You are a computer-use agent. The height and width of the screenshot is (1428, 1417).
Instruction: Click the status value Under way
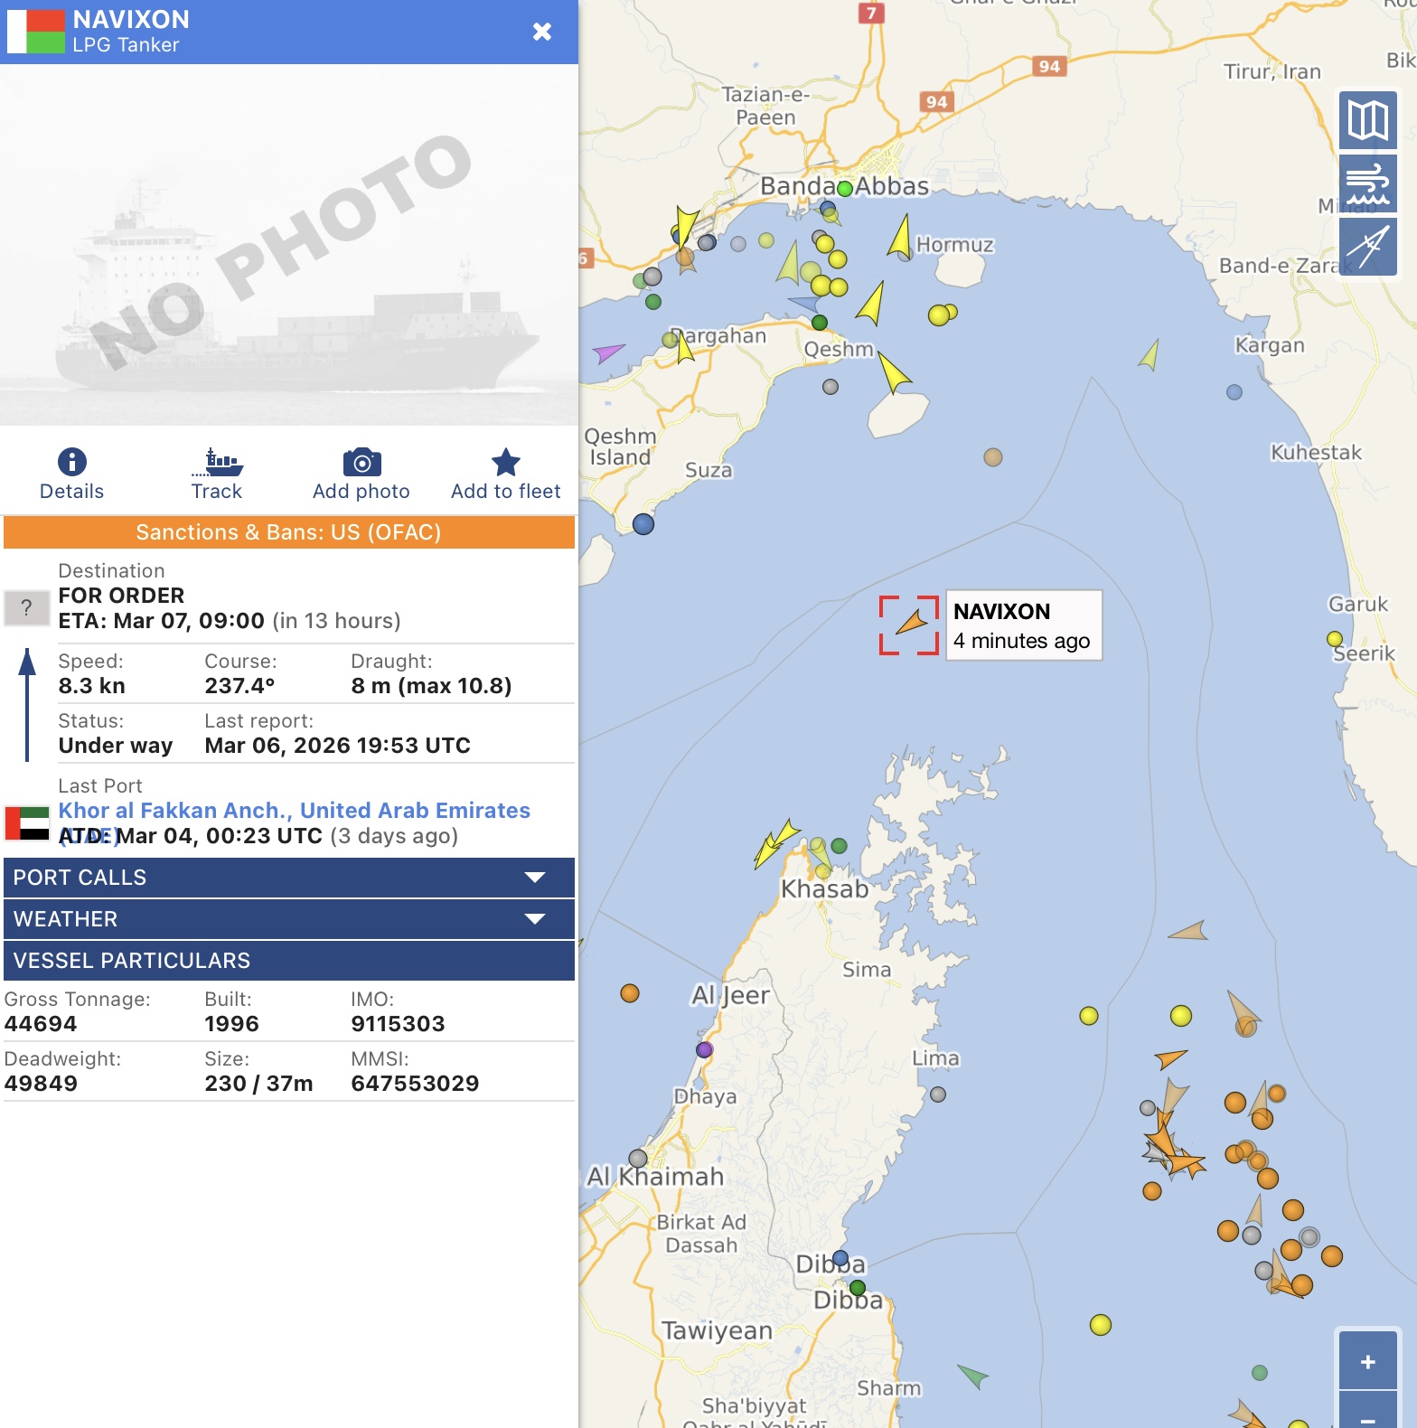(116, 746)
